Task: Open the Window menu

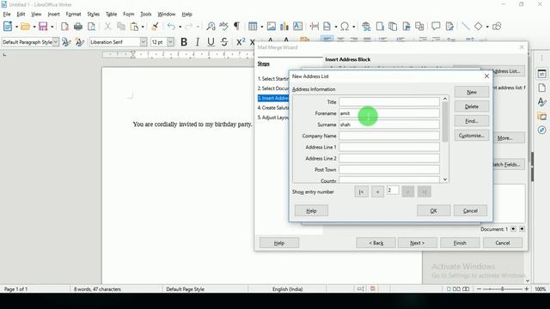Action: (166, 14)
